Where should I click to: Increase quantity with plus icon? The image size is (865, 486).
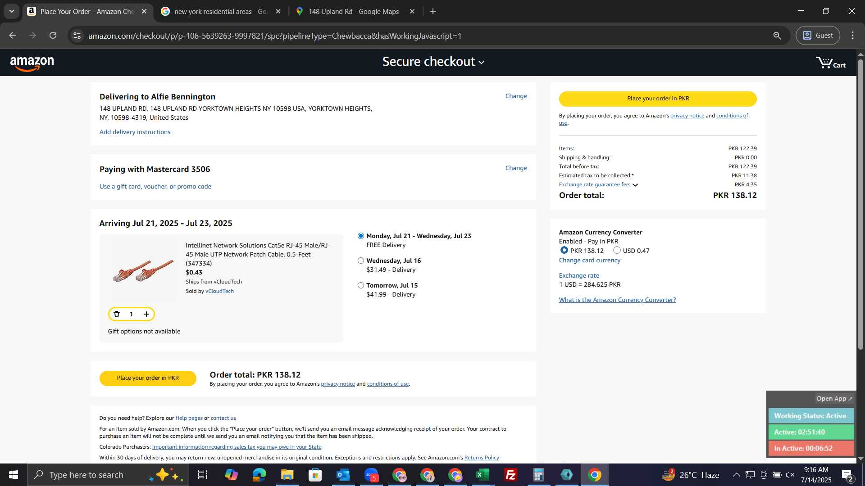click(146, 314)
